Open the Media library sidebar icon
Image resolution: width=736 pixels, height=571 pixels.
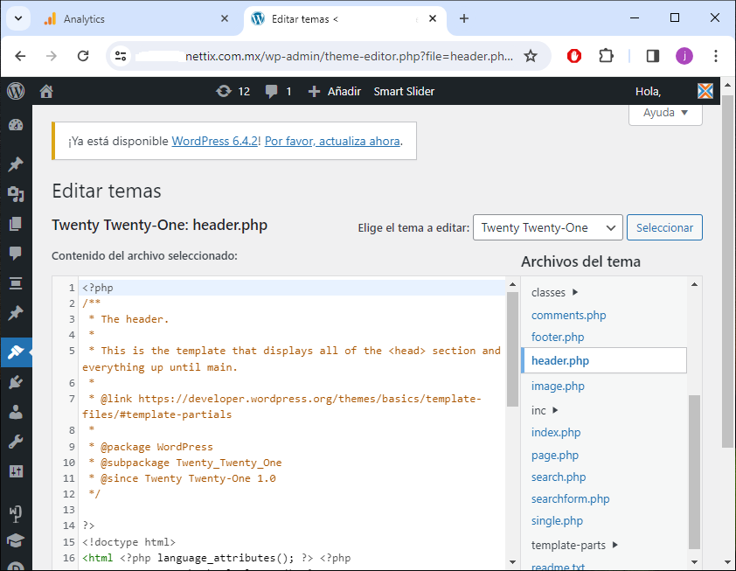(15, 194)
